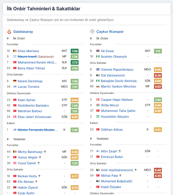Open the Çaykur Rizespor team link

(x=110, y=31)
